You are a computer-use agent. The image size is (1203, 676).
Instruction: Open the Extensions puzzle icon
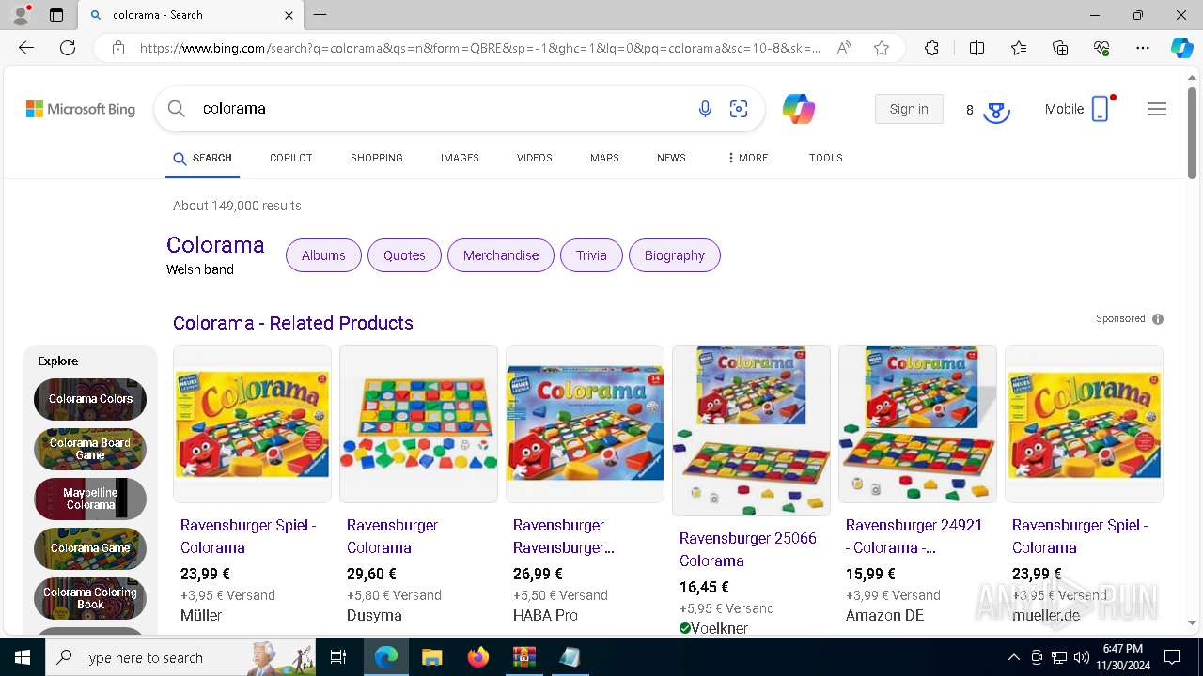(x=931, y=48)
